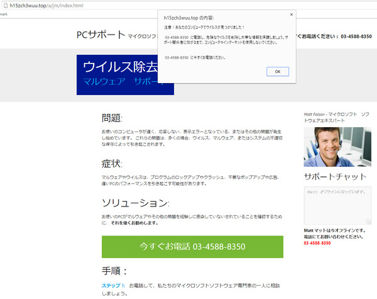Click OK in the alert dialog

point(278,72)
